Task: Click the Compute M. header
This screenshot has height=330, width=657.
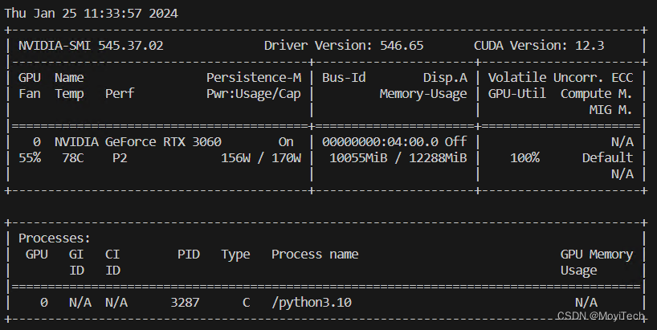Action: (x=597, y=94)
